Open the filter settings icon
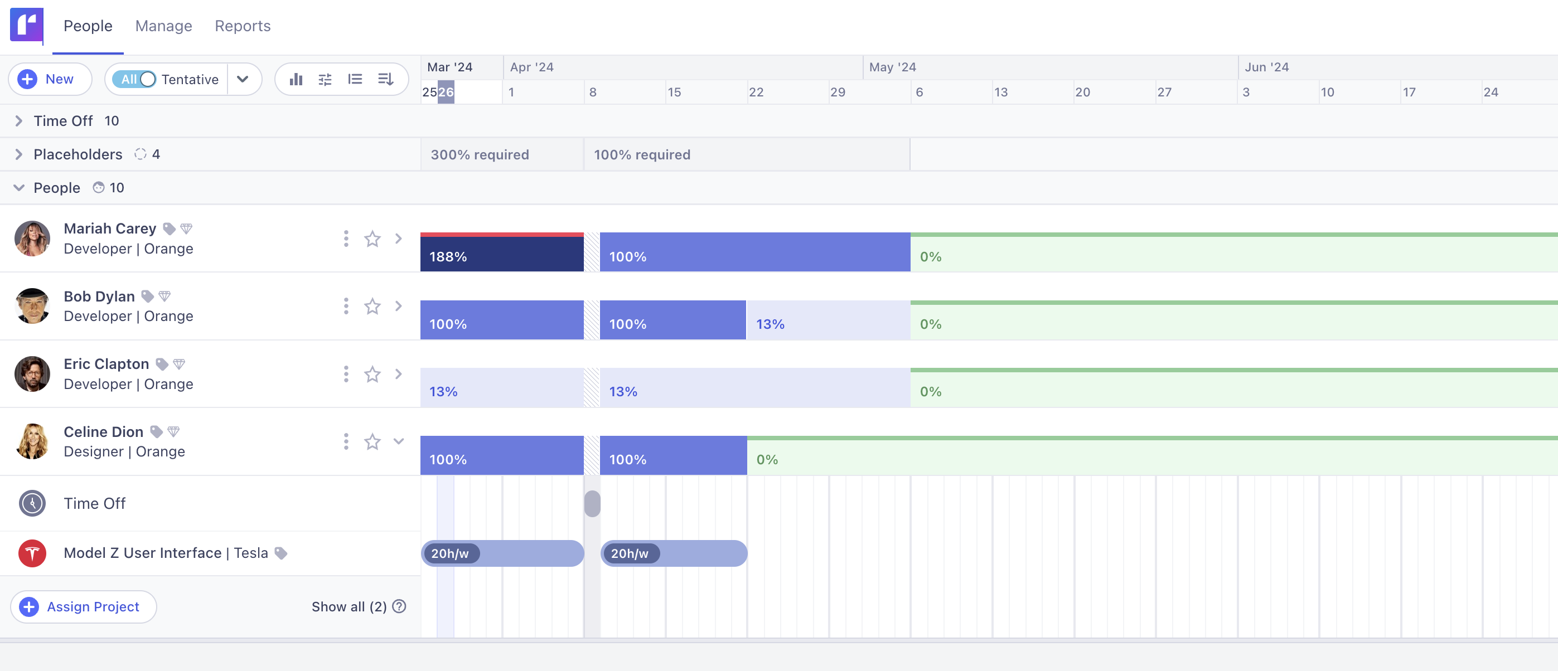This screenshot has width=1558, height=671. [x=325, y=79]
